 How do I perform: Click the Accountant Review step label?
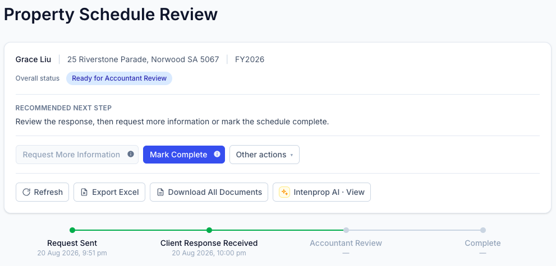click(x=346, y=243)
